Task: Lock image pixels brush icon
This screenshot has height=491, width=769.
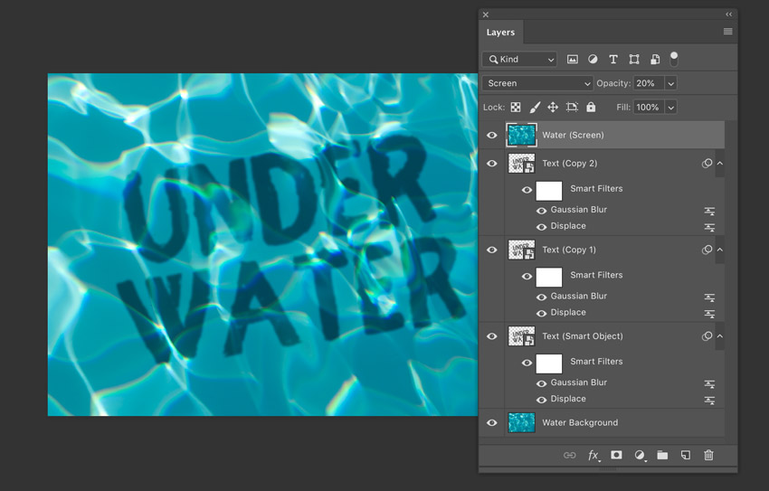Action: pyautogui.click(x=535, y=108)
